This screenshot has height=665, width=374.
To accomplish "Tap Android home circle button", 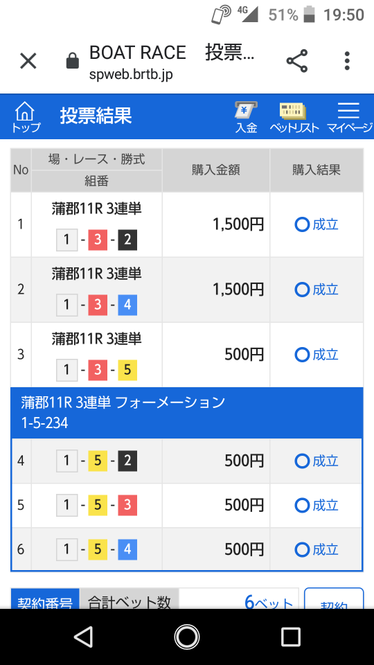I will (x=187, y=637).
